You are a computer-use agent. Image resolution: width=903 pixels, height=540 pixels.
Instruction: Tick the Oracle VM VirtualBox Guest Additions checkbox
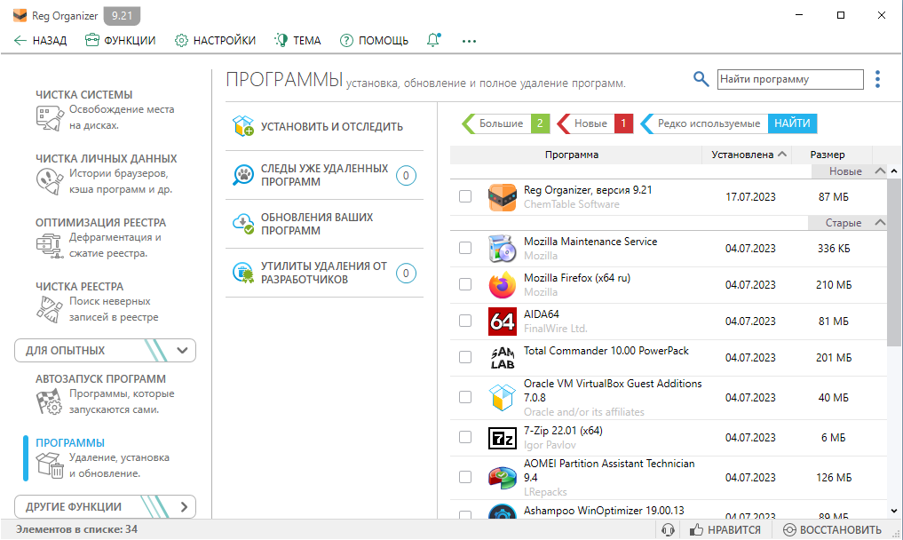tap(465, 397)
